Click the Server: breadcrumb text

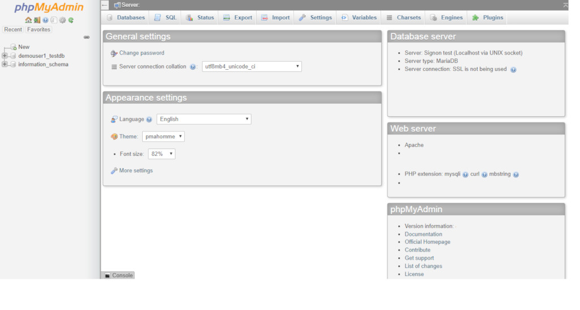coord(131,5)
